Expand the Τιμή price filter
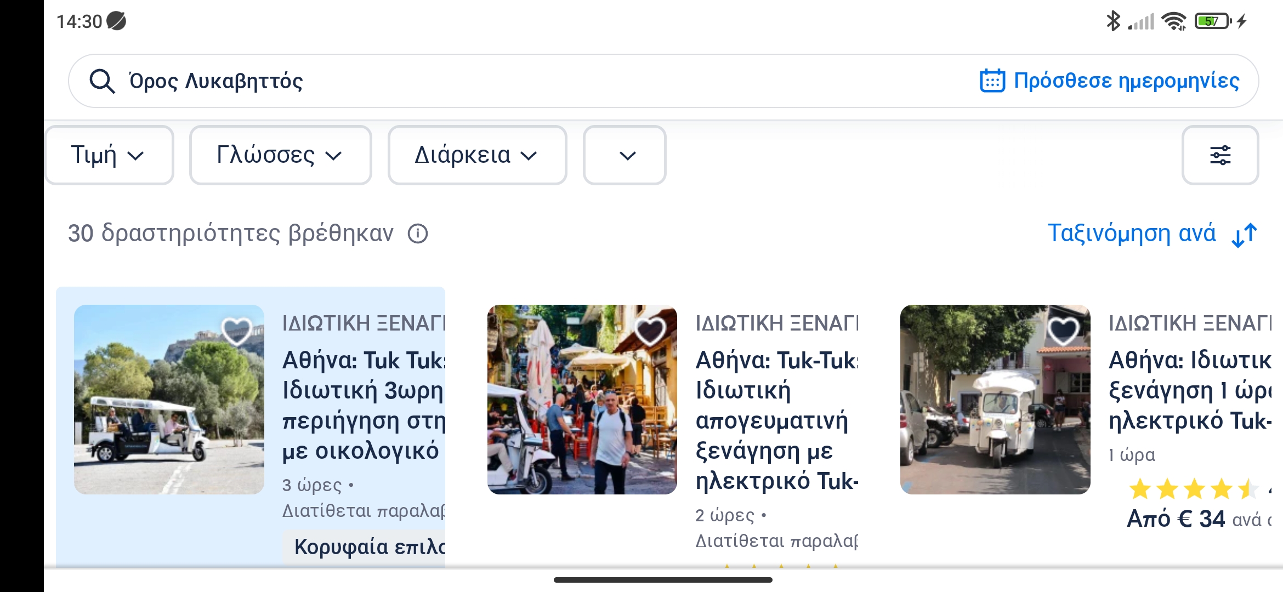The width and height of the screenshot is (1283, 592). 109,155
